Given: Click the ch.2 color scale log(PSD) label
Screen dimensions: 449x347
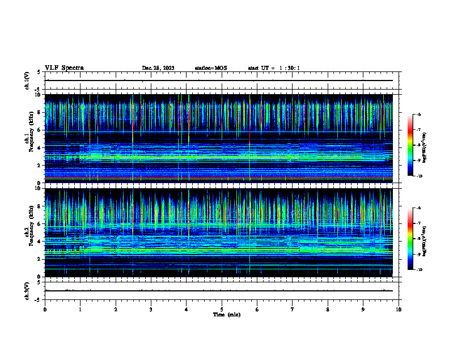Looking at the screenshot, I should (x=425, y=242).
